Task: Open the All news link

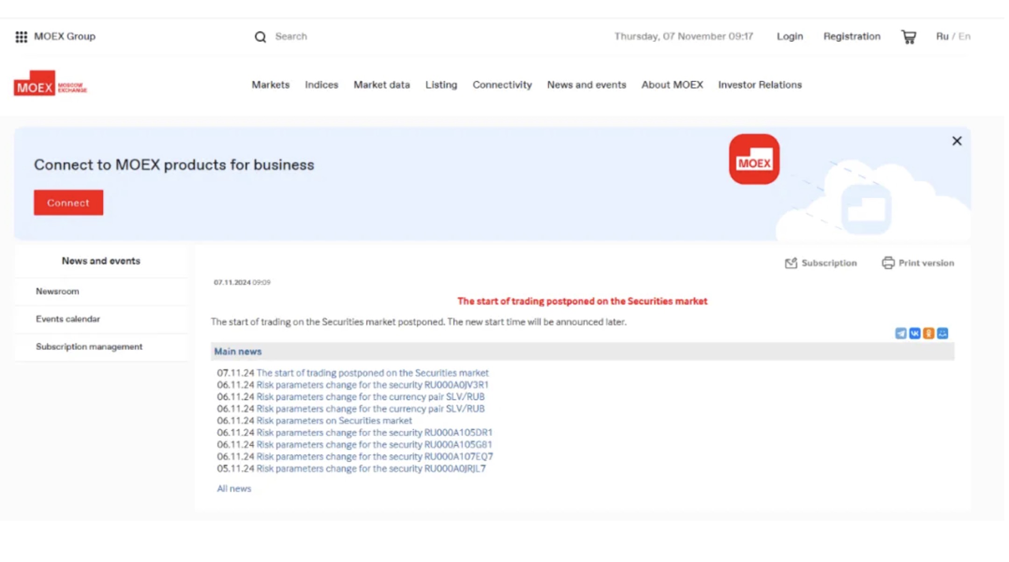Action: click(234, 489)
